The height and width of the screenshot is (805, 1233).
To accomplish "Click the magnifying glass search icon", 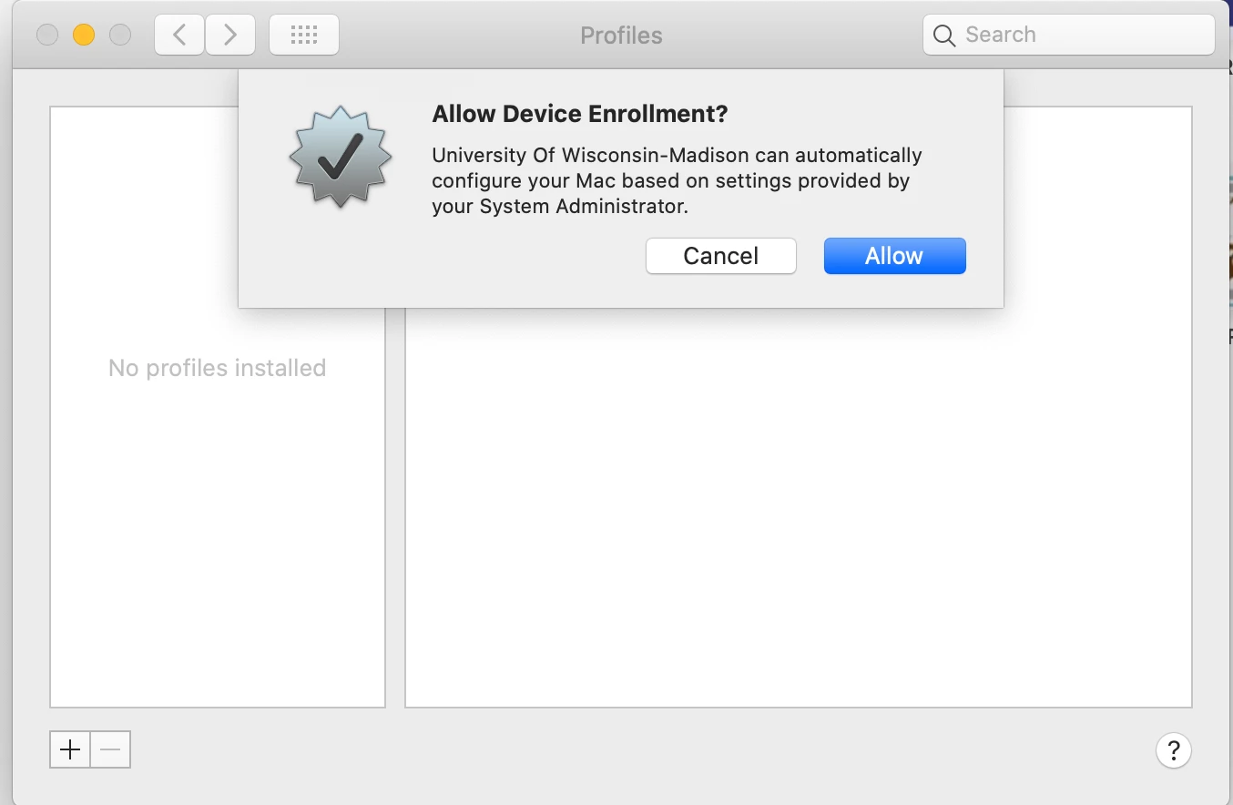I will click(944, 36).
